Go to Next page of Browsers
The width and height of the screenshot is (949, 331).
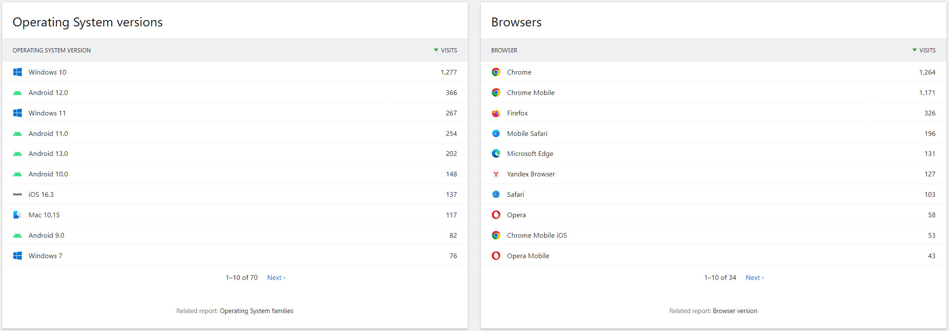point(755,278)
